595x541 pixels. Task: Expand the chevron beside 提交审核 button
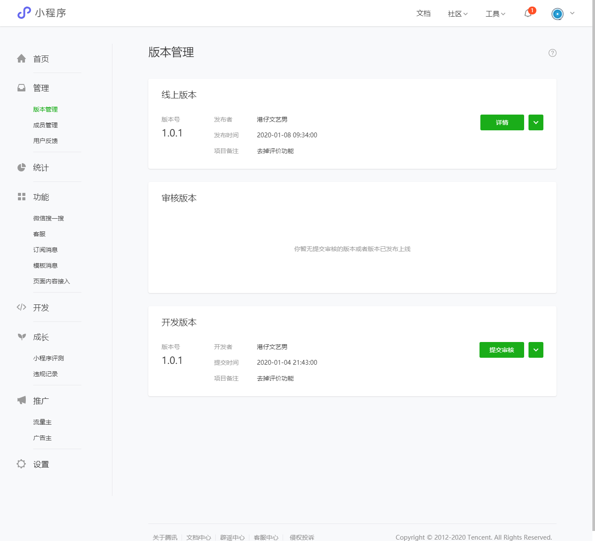535,350
